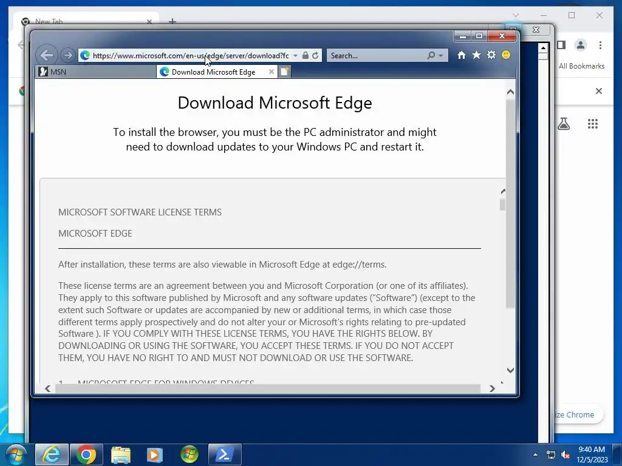622x466 pixels.
Task: Select the Download Microsoft Edge tab
Action: tap(217, 72)
